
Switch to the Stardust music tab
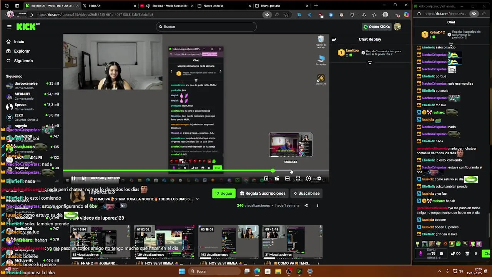(167, 6)
